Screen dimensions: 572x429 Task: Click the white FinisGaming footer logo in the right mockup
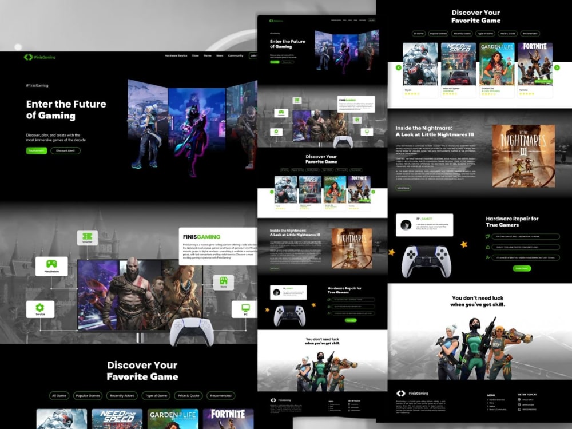pos(412,394)
